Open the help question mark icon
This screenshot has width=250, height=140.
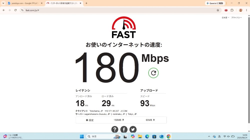point(115,129)
